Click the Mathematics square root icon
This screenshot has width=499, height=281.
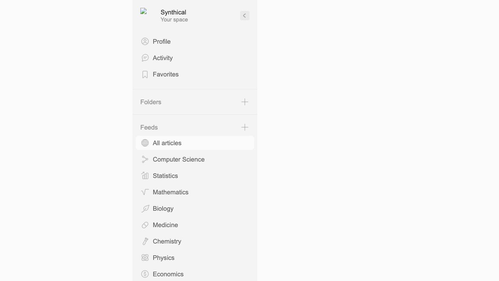pos(145,192)
